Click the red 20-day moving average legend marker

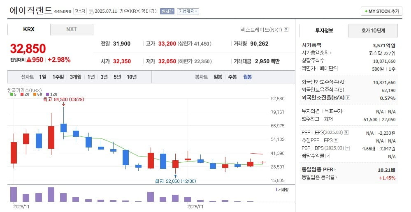coord(22,94)
